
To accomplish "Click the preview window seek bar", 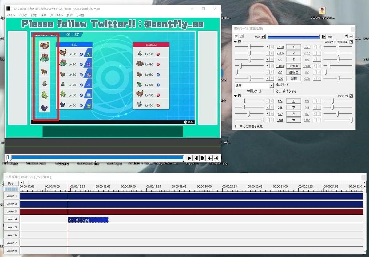I will [x=95, y=158].
